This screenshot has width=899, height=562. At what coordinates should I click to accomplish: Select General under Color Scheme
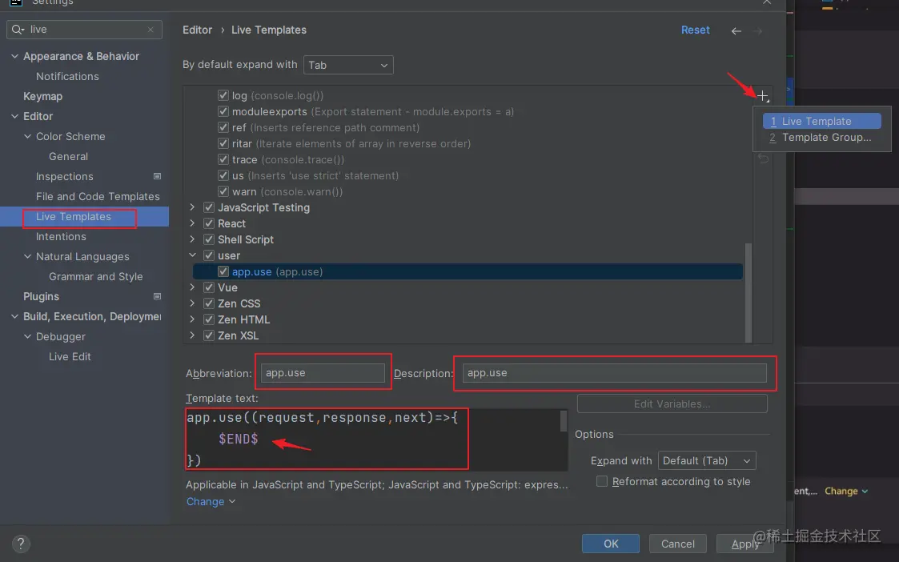click(x=68, y=157)
